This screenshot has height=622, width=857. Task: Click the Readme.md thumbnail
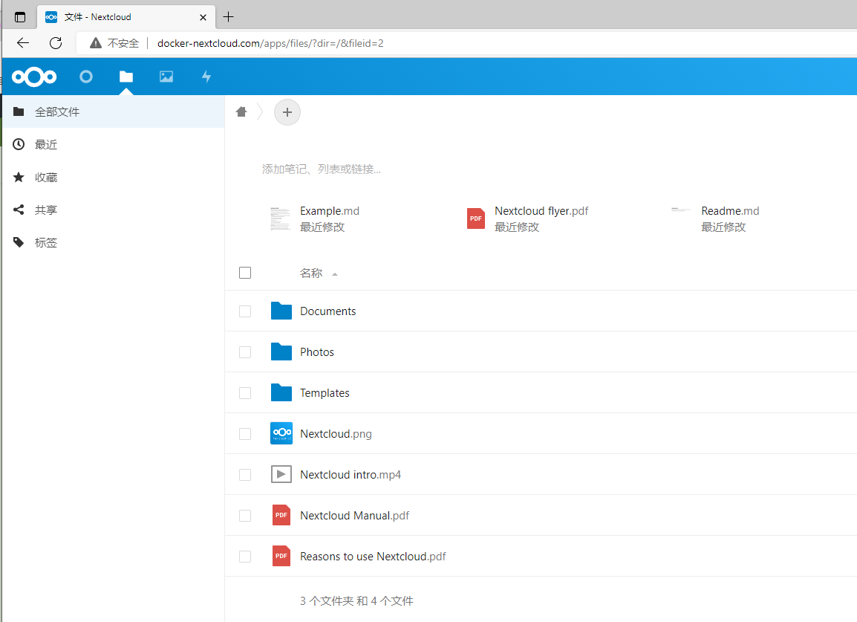[x=681, y=210]
